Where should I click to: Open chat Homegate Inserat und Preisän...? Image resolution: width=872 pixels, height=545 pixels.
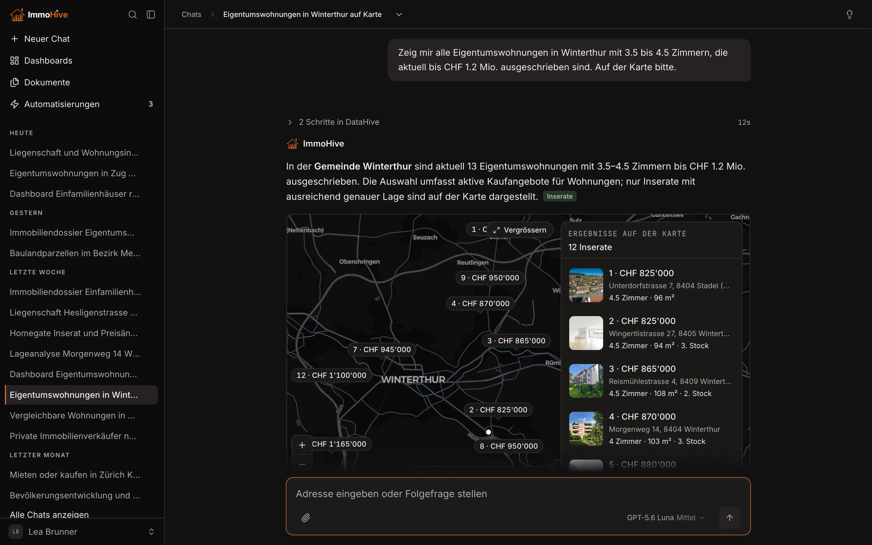81,333
